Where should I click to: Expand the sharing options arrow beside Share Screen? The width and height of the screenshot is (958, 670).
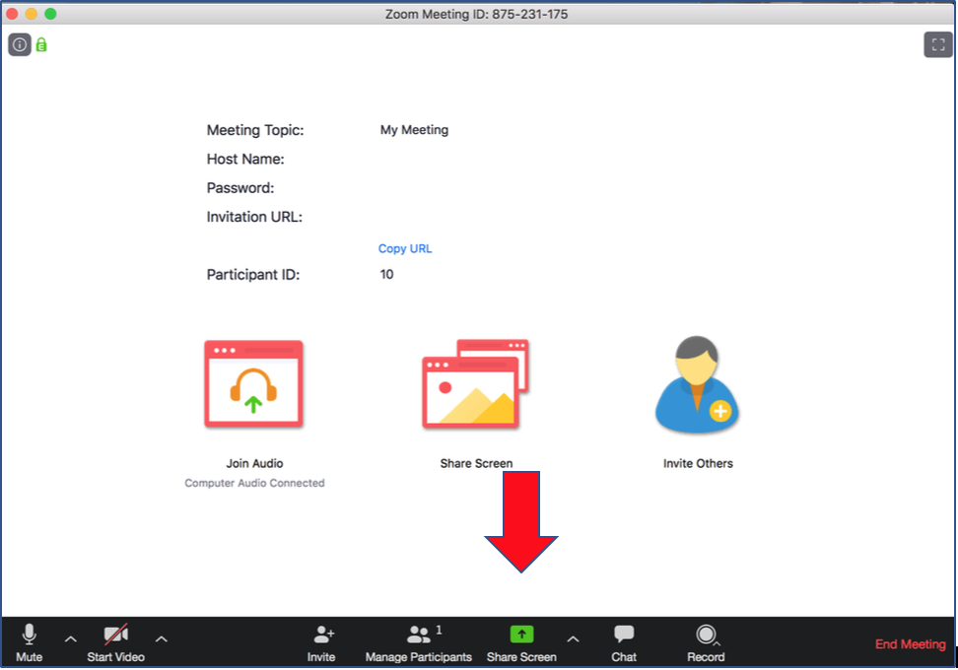tap(573, 639)
